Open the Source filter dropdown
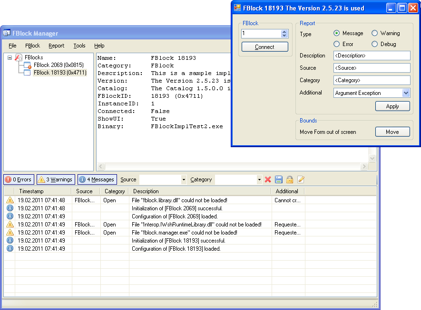 point(184,180)
